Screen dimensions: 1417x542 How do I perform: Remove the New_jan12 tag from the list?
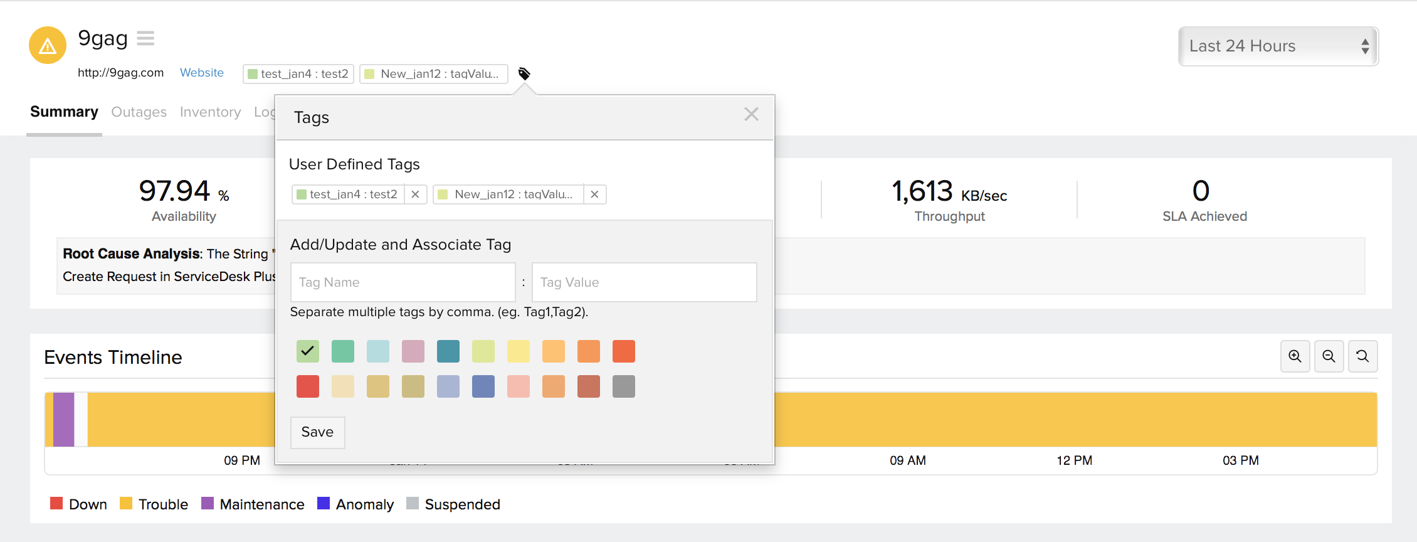click(x=594, y=194)
